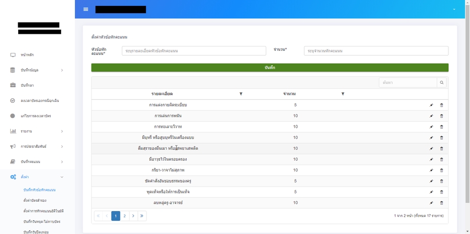The image size is (470, 234).
Task: Select pagination page 1 button
Action: (116, 216)
